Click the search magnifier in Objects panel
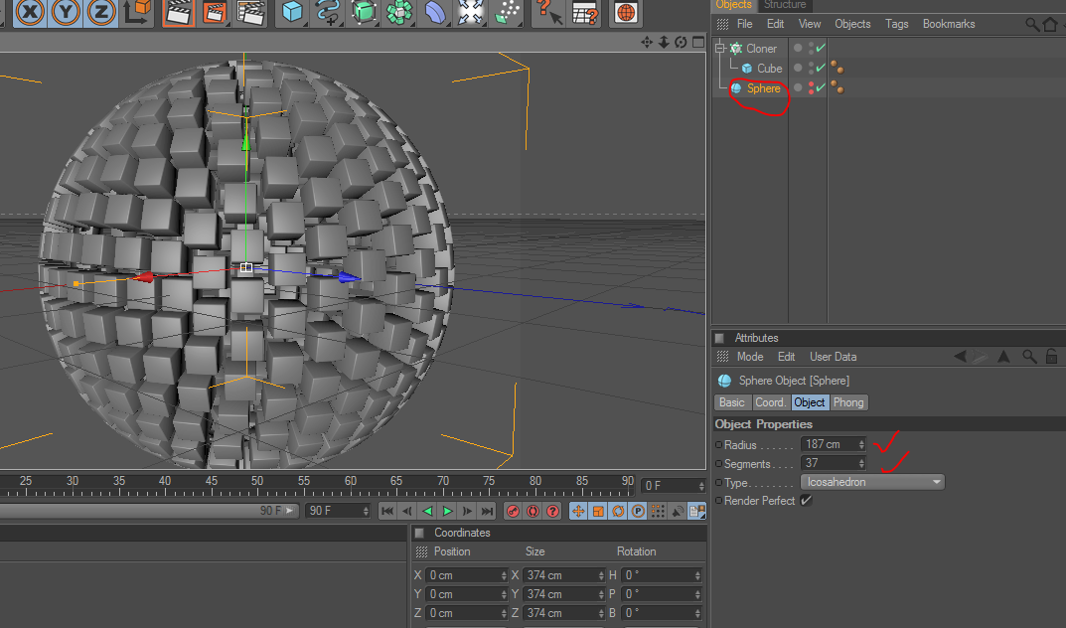Screen dimensions: 1066x628 click(x=1033, y=24)
